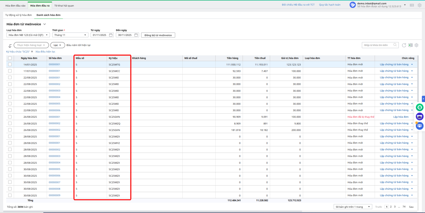Open the Đến ngày calendar picker
The height and width of the screenshot is (213, 425).
(x=136, y=35)
